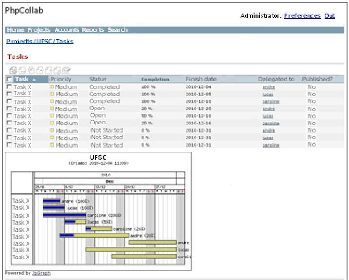Image resolution: width=349 pixels, height=280 pixels.
Task: Click the UFSC Gantt chart image
Action: click(98, 211)
